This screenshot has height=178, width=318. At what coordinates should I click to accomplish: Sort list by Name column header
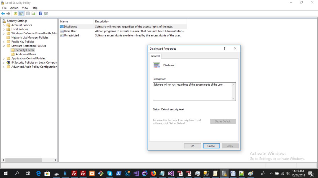tap(76, 22)
